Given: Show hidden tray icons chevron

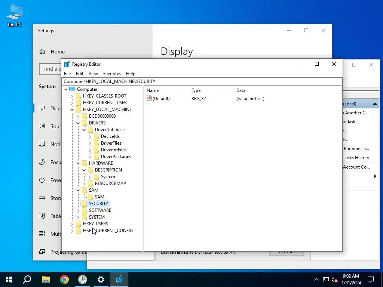Looking at the screenshot, I should click(x=316, y=280).
